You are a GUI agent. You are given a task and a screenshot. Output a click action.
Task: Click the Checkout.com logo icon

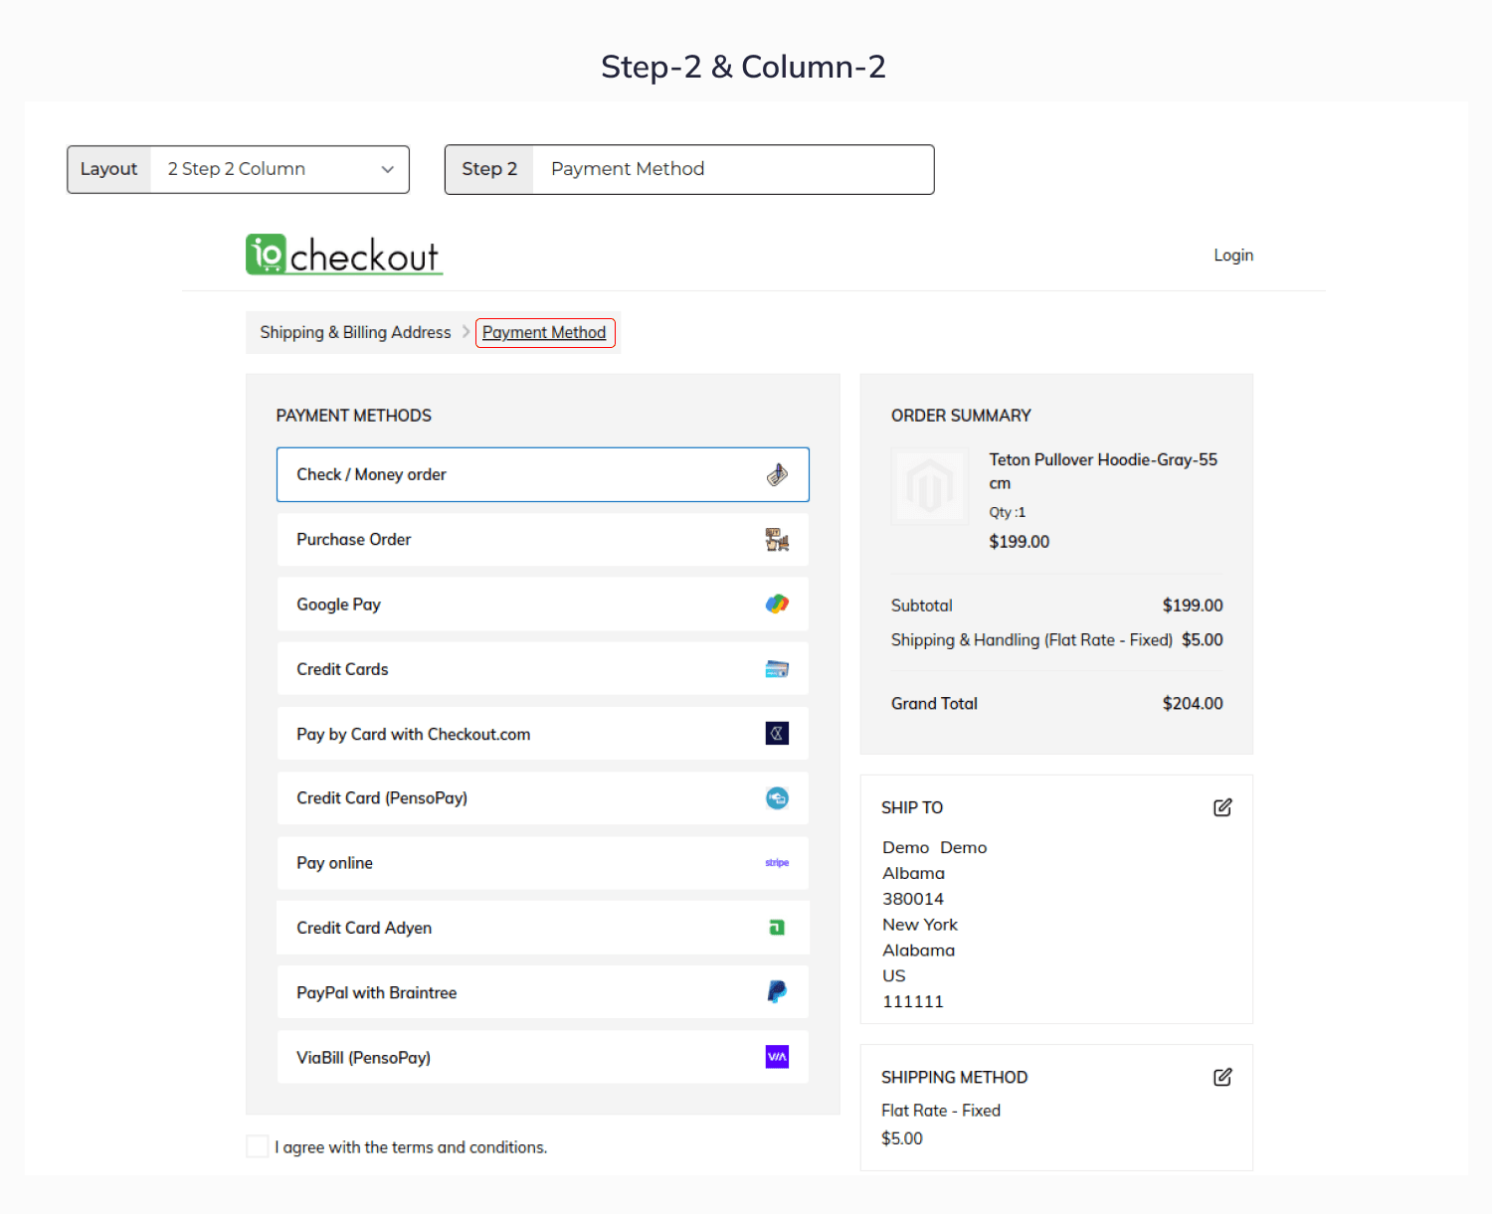(777, 734)
